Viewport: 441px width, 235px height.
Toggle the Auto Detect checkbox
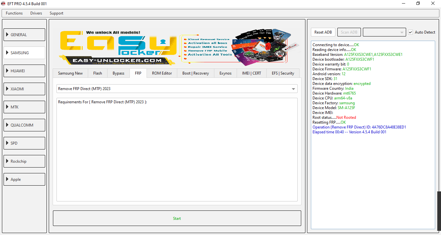tap(411, 32)
